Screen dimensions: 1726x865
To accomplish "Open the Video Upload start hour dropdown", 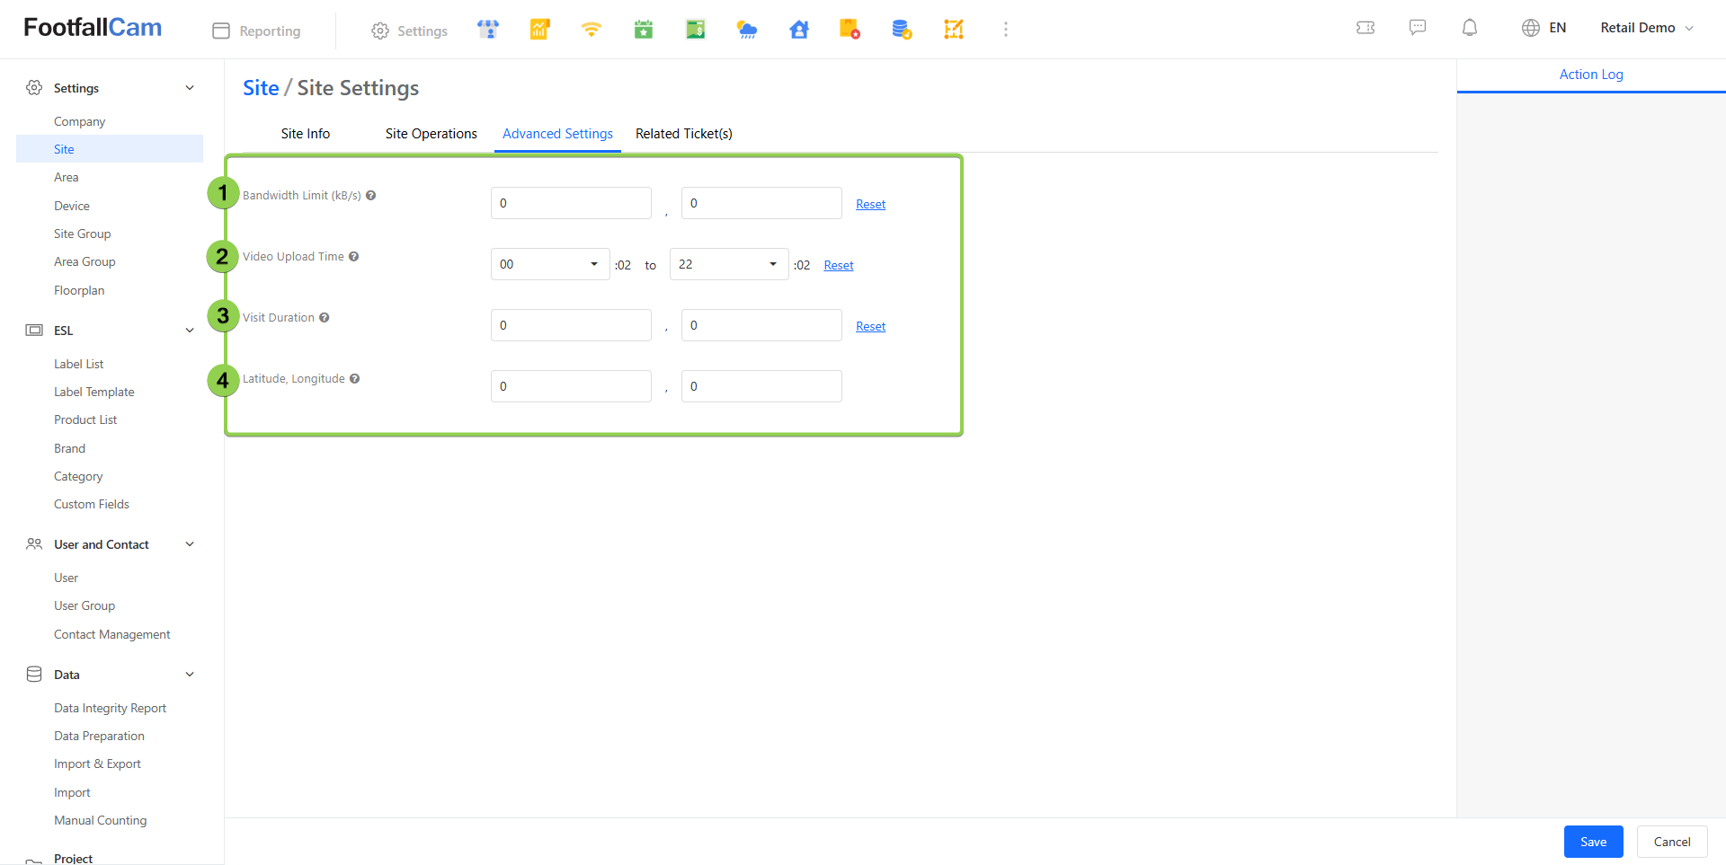I will 549,264.
